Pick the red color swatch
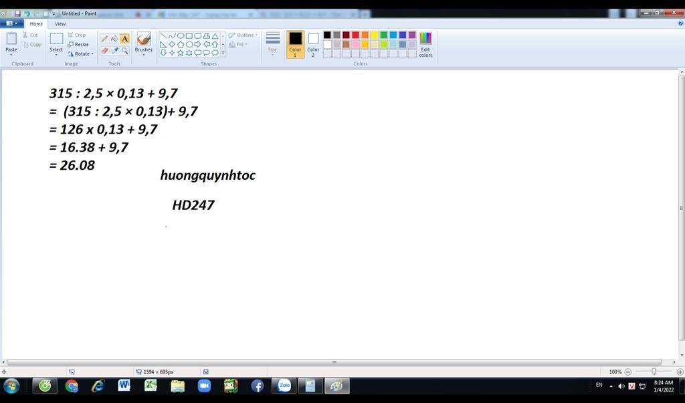Image resolution: width=685 pixels, height=403 pixels. pyautogui.click(x=355, y=35)
